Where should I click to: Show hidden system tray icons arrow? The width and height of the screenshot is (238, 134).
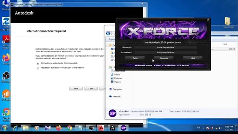coord(203,128)
